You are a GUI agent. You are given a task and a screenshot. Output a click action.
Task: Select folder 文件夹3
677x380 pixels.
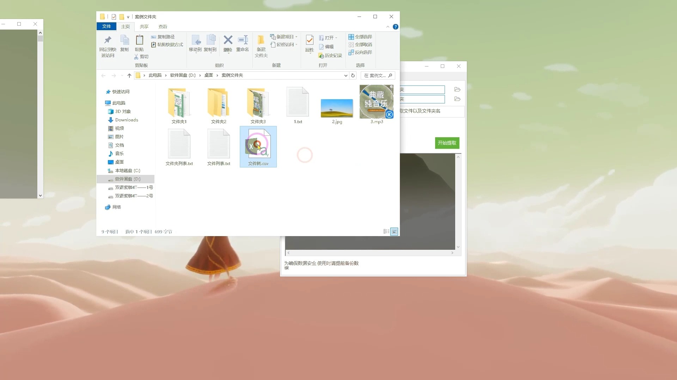point(258,106)
